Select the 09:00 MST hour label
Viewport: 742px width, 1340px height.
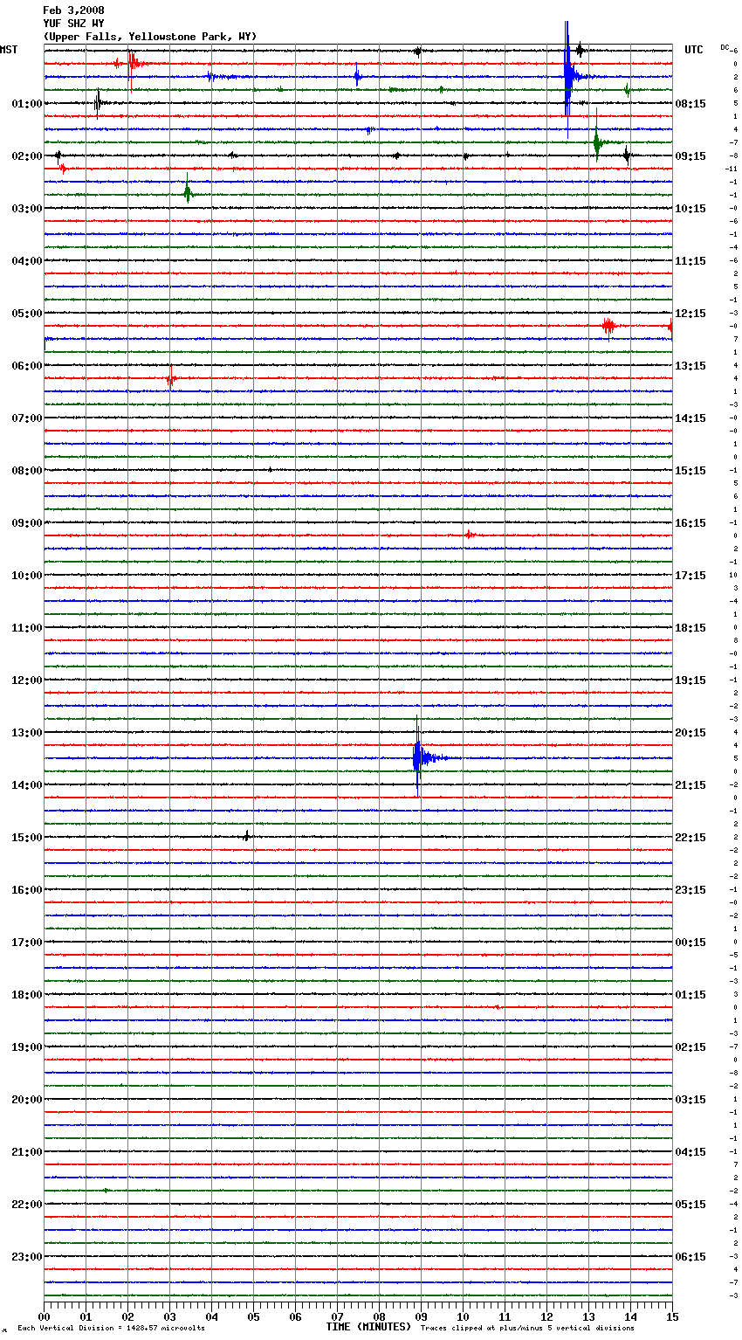tap(27, 523)
